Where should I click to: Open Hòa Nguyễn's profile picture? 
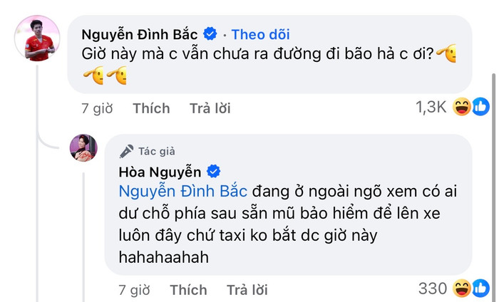(x=83, y=147)
